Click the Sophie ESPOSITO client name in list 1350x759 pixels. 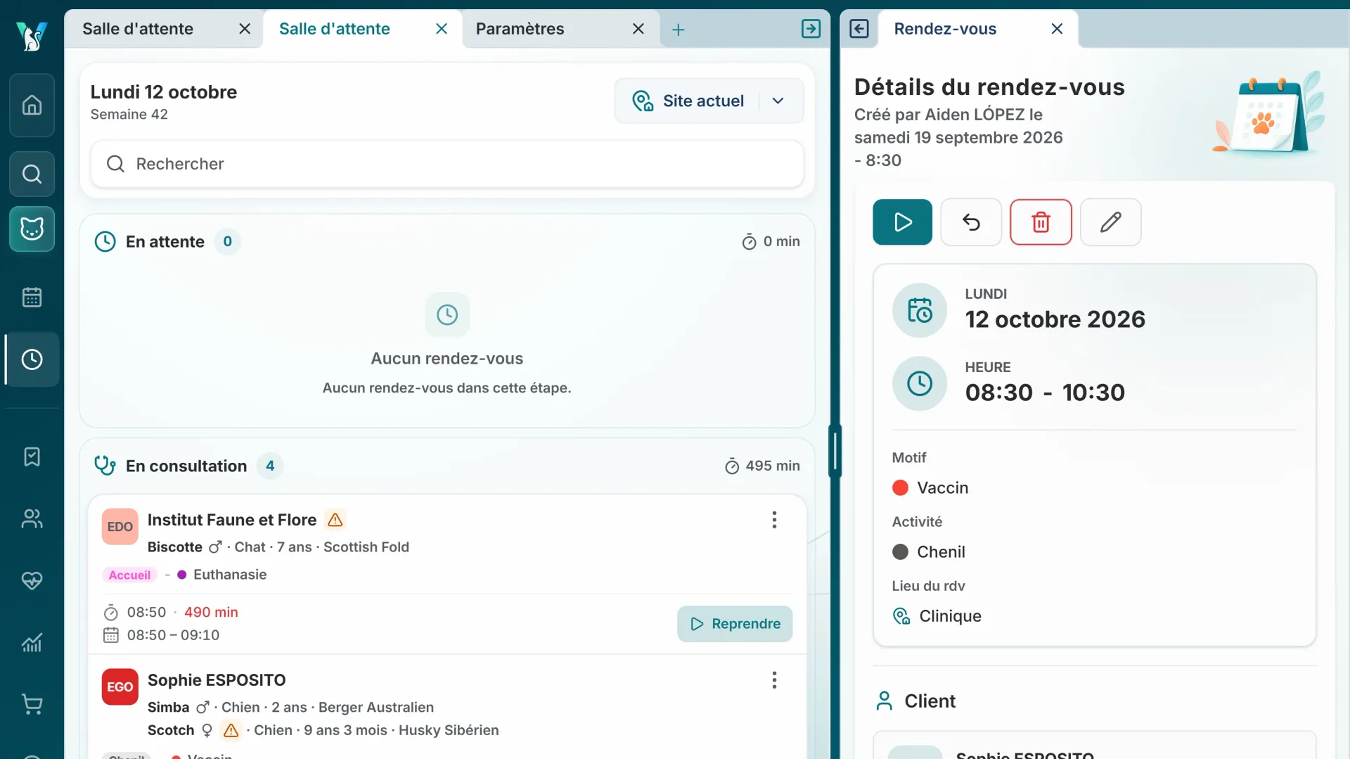click(x=217, y=680)
